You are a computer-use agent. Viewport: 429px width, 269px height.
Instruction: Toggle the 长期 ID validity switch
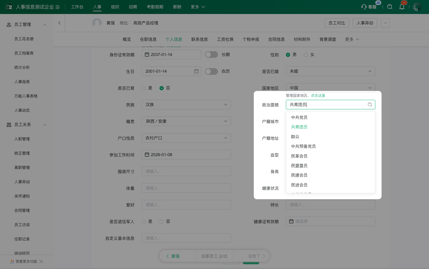coord(211,55)
